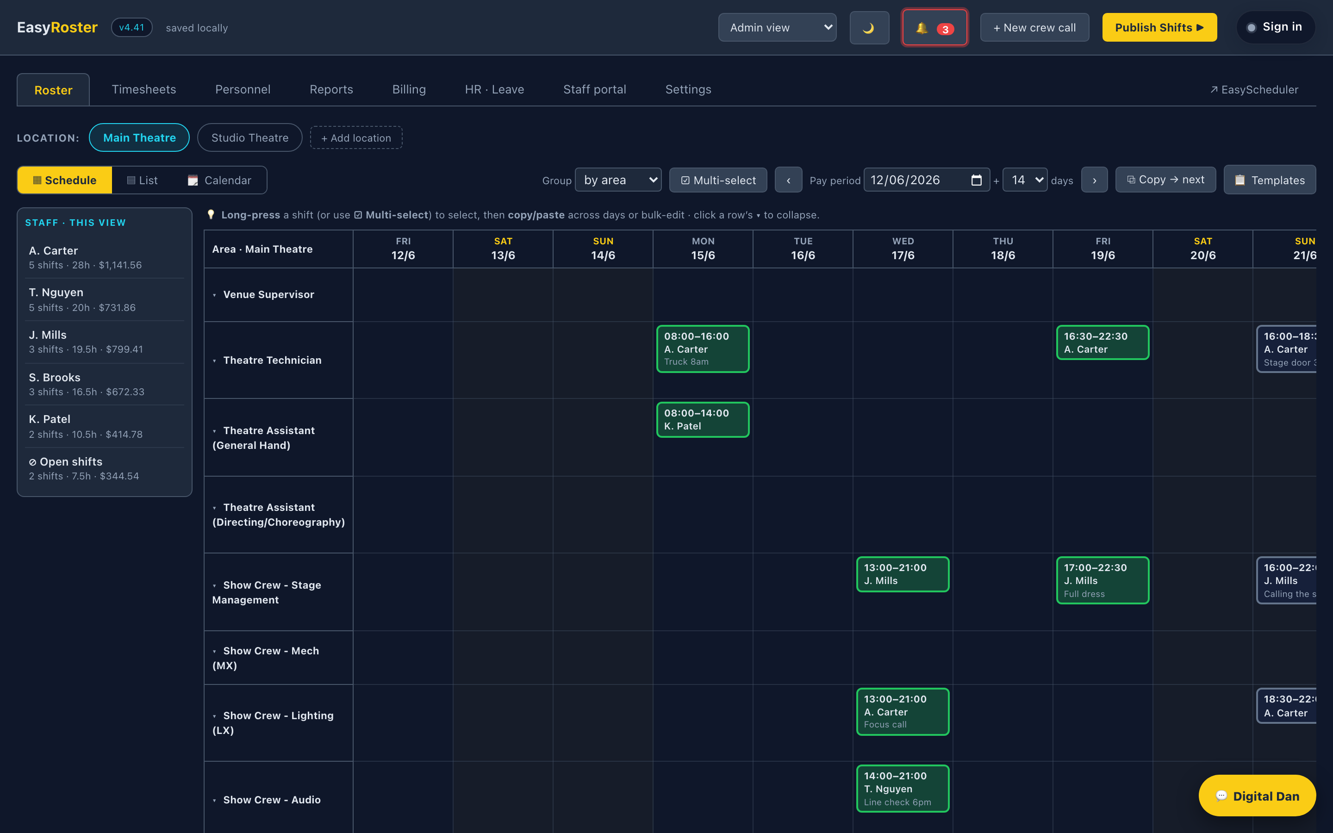This screenshot has width=1333, height=833.
Task: Open A. Carter 08:00–16:00 Truck 8am shift
Action: point(702,349)
